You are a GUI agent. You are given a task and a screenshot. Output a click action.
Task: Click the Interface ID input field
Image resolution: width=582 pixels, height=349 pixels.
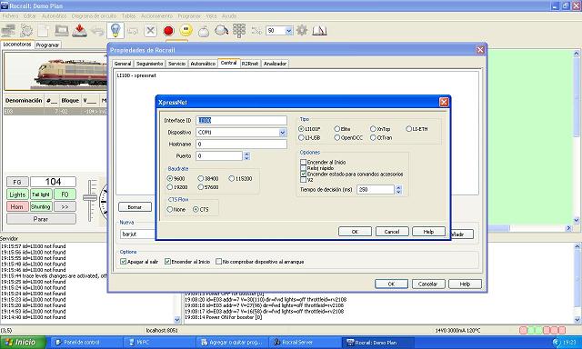pos(241,120)
